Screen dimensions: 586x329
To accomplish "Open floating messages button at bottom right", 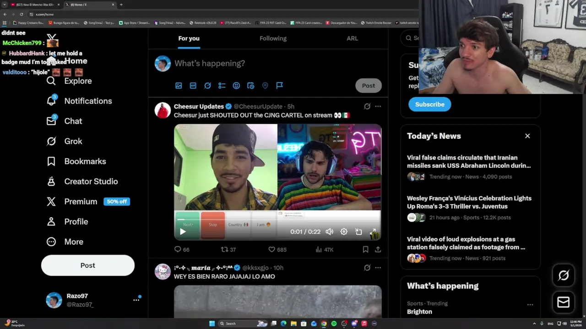I will click(x=564, y=302).
